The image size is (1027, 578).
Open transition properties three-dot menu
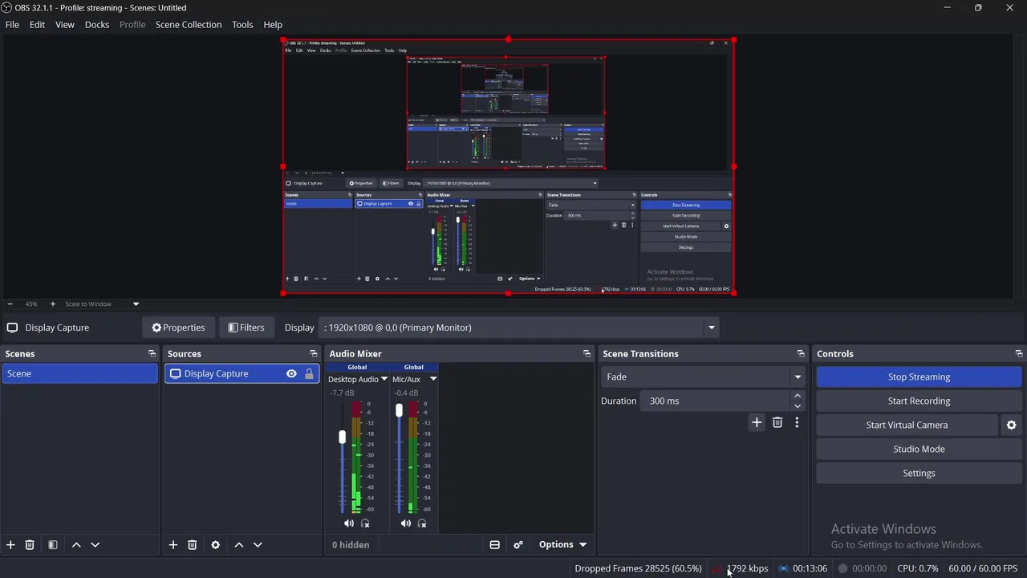tap(797, 422)
